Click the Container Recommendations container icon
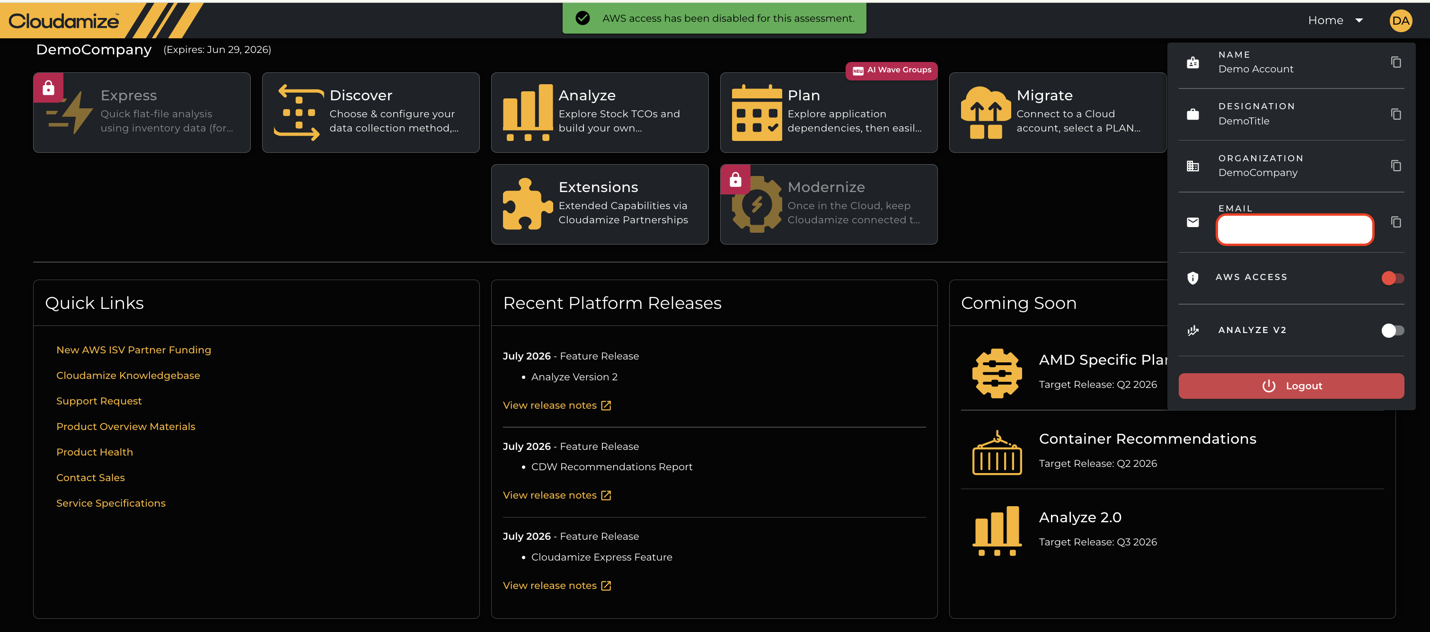Viewport: 1430px width, 632px height. coord(997,452)
